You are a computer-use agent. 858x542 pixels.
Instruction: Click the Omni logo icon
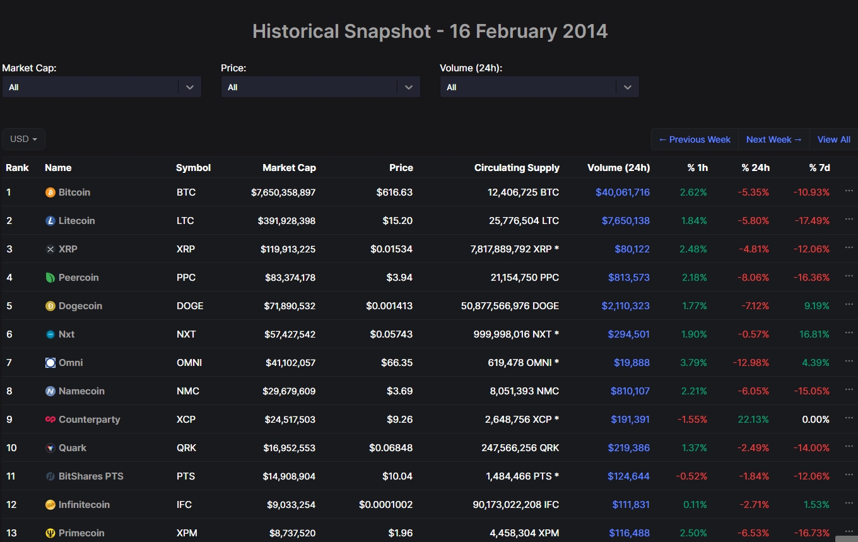50,363
